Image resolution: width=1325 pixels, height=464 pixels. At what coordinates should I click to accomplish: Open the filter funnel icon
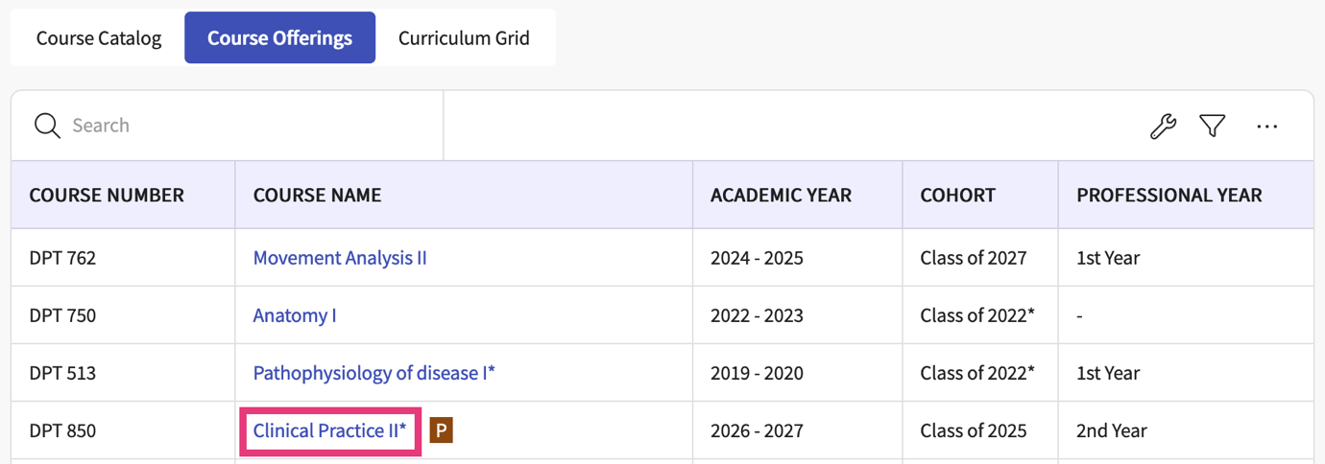click(1213, 126)
